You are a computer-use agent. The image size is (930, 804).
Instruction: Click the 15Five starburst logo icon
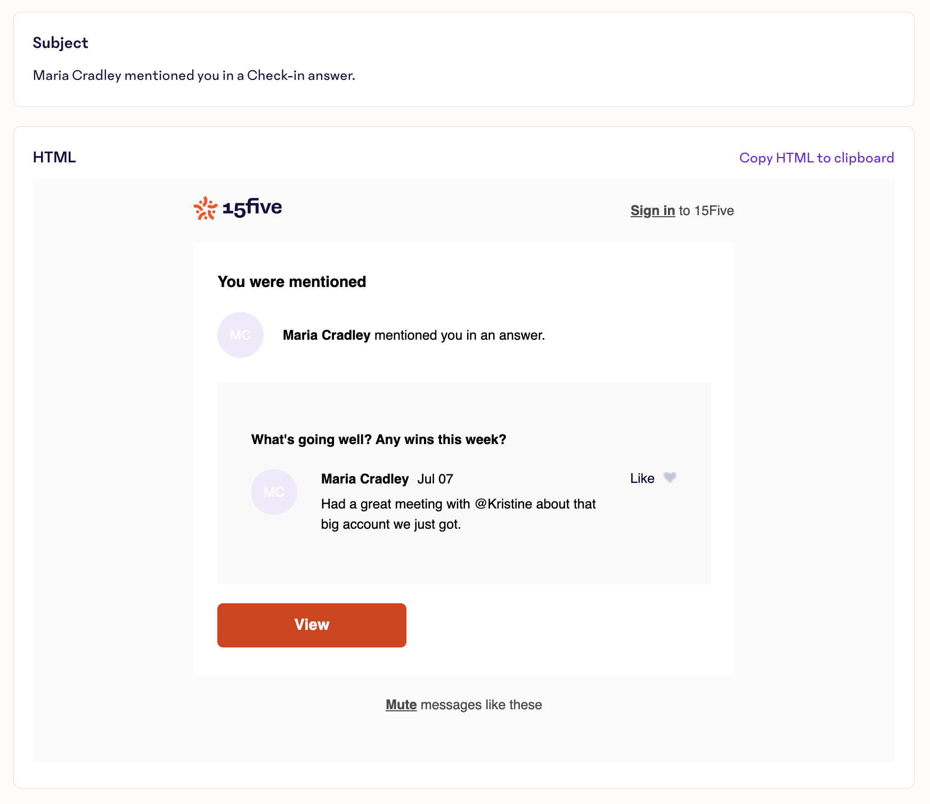click(205, 208)
